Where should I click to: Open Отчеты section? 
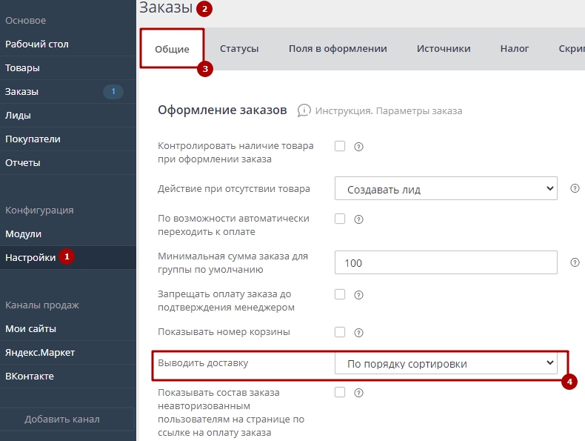click(x=68, y=163)
